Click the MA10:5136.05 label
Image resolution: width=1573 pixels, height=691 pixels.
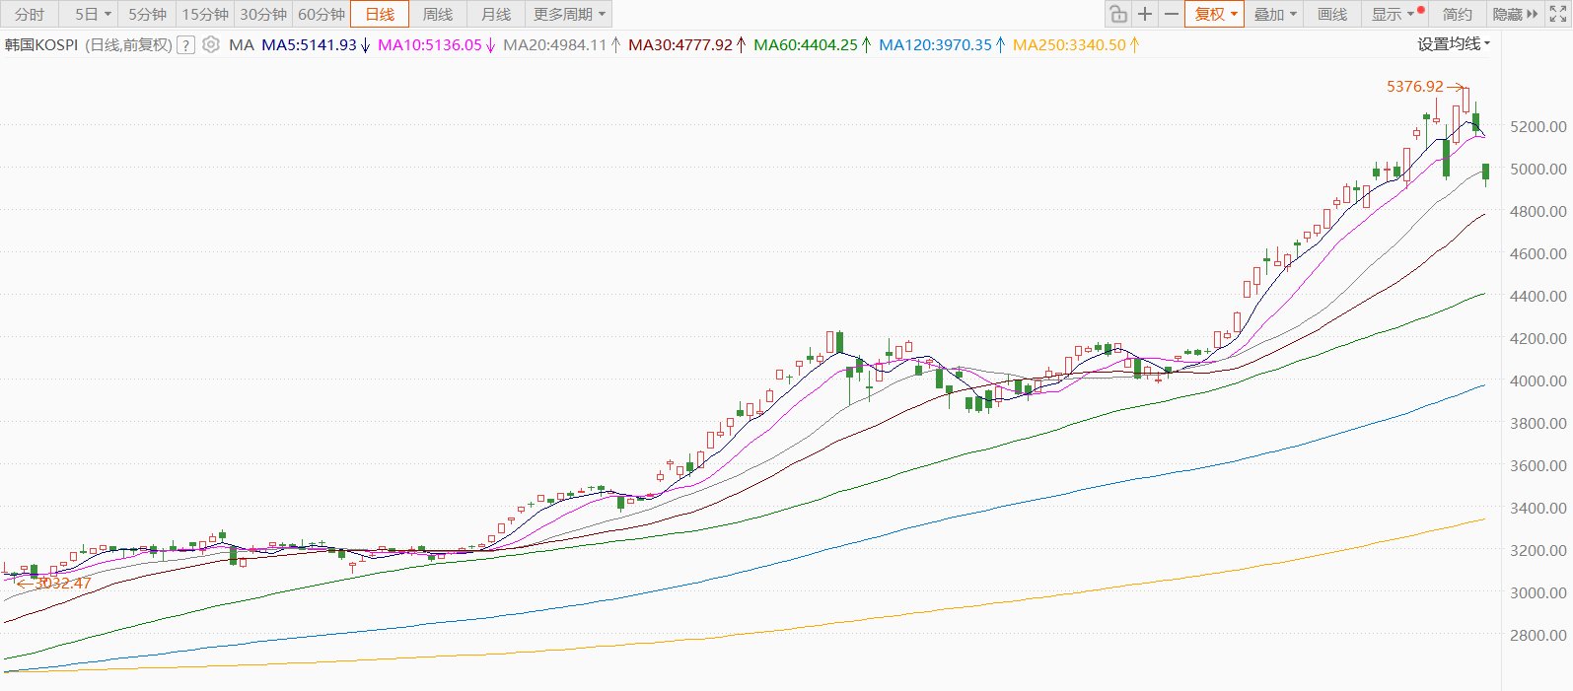[x=430, y=45]
